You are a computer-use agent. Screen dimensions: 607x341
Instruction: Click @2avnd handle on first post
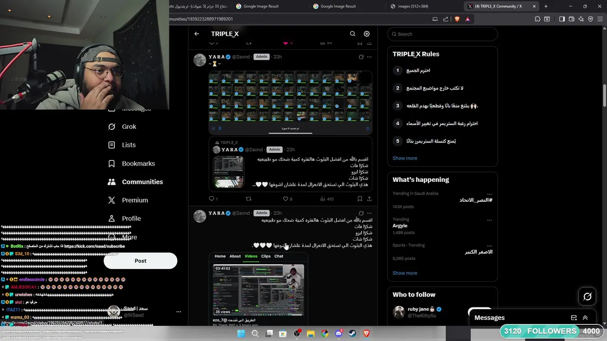point(241,57)
